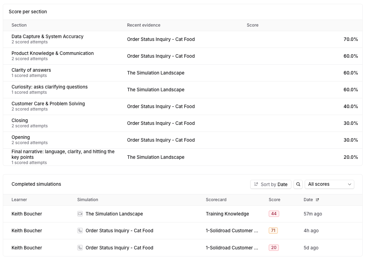Click phone icon in the 5d ago row
Screen dimensions: 369x262
pos(80,248)
